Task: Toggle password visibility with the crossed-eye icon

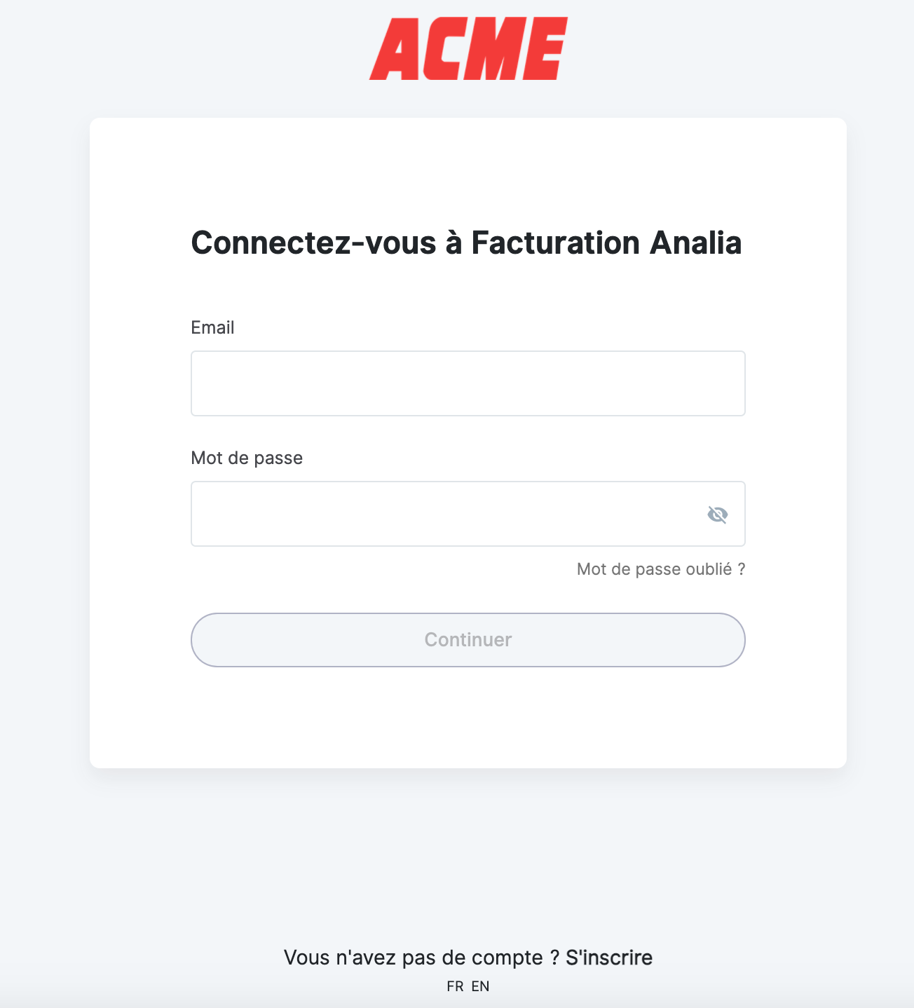Action: pyautogui.click(x=717, y=515)
